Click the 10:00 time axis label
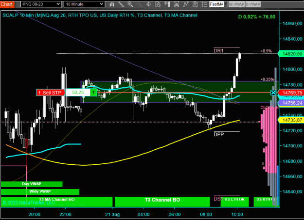304x220 pixels. tap(237, 215)
